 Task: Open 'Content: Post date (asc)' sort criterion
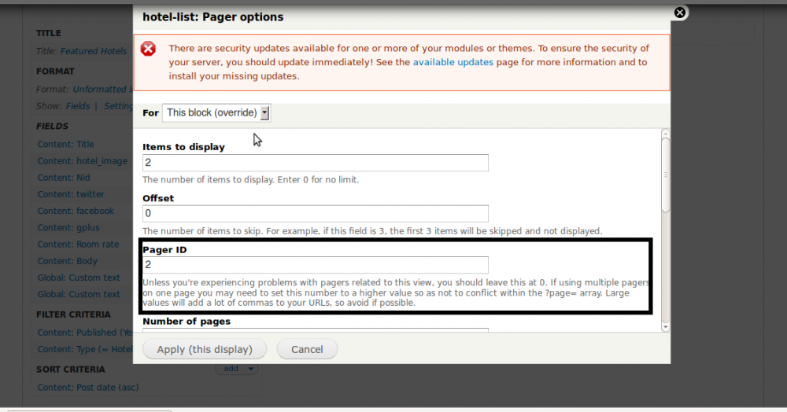click(88, 387)
